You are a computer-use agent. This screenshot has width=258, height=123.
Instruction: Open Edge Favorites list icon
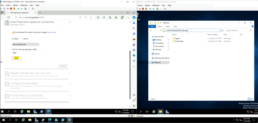pyautogui.click(x=104, y=17)
